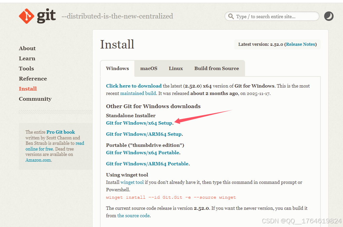Click the git logo icon

(27, 16)
